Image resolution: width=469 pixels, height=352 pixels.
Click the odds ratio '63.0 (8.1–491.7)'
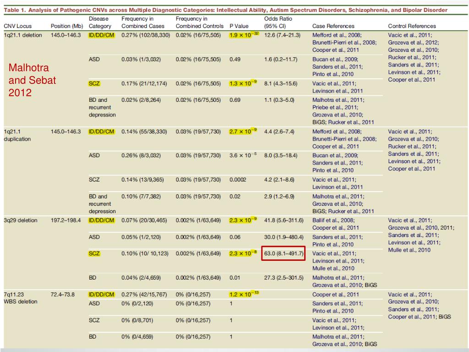coord(283,253)
